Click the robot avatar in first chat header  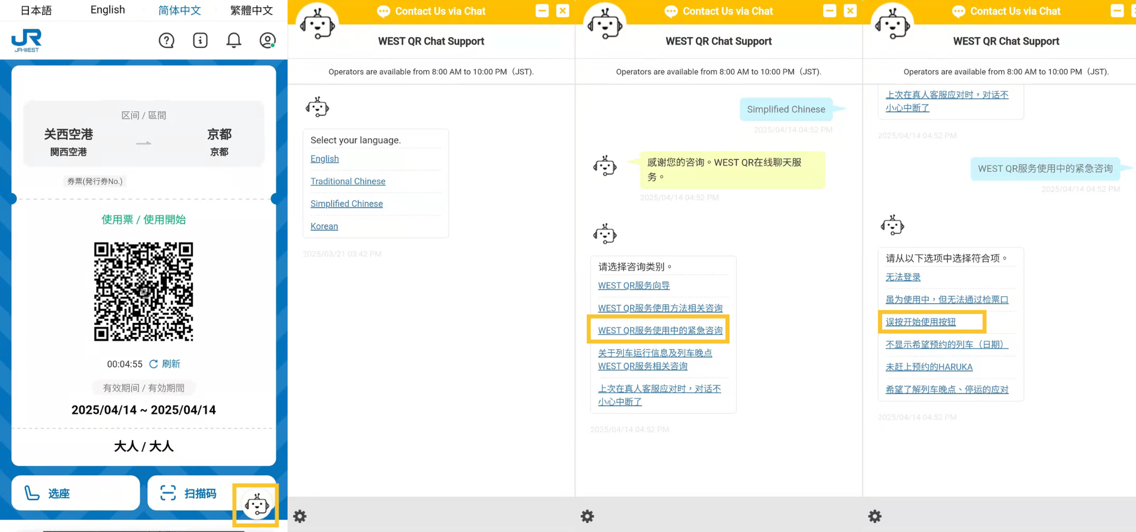tap(317, 24)
